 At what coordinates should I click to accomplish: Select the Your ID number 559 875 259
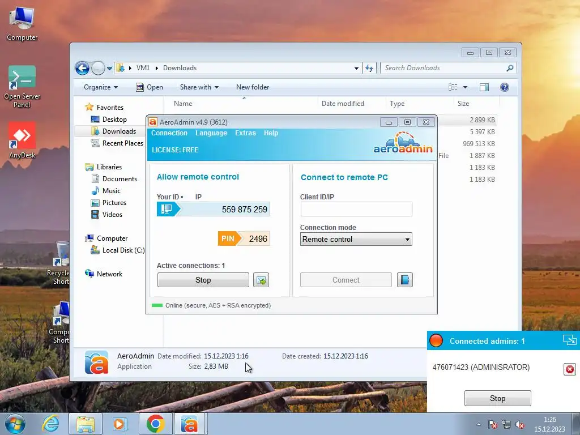click(x=245, y=210)
